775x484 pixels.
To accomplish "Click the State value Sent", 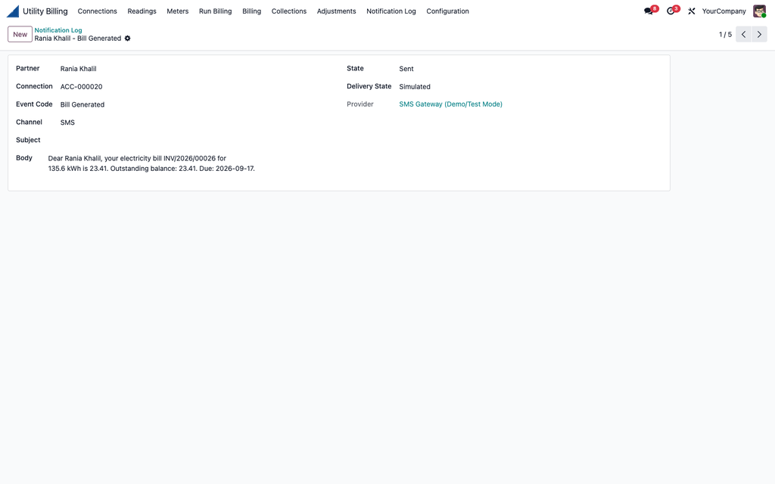I will coord(406,69).
